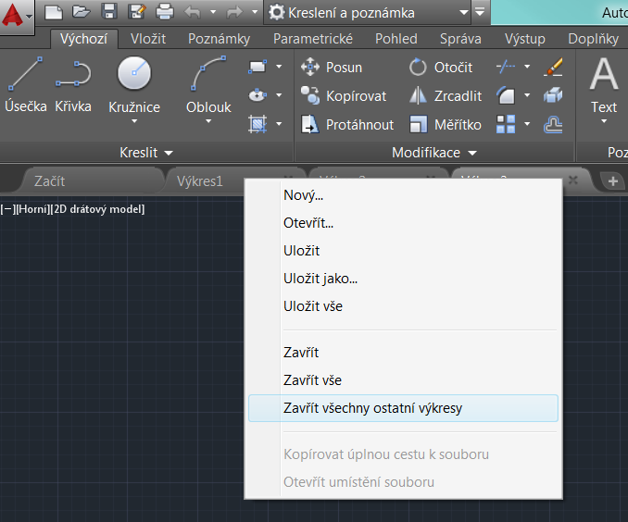
Task: Switch to the Vložit ribbon tab
Action: click(148, 39)
